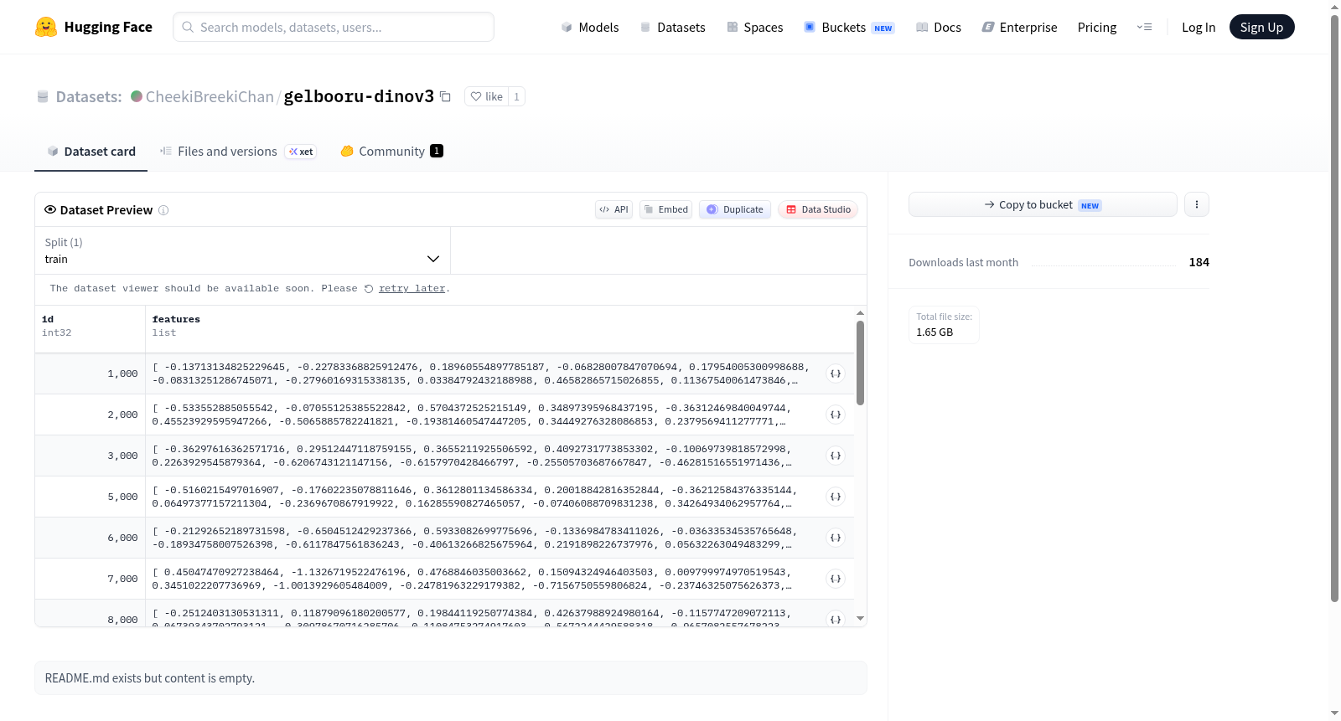Open the Files and versions tab

(238, 152)
